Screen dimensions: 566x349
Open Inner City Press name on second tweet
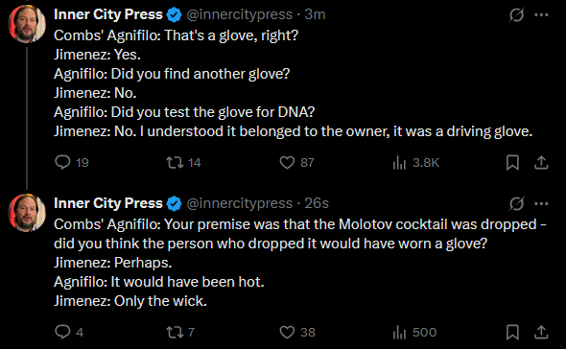tap(108, 203)
